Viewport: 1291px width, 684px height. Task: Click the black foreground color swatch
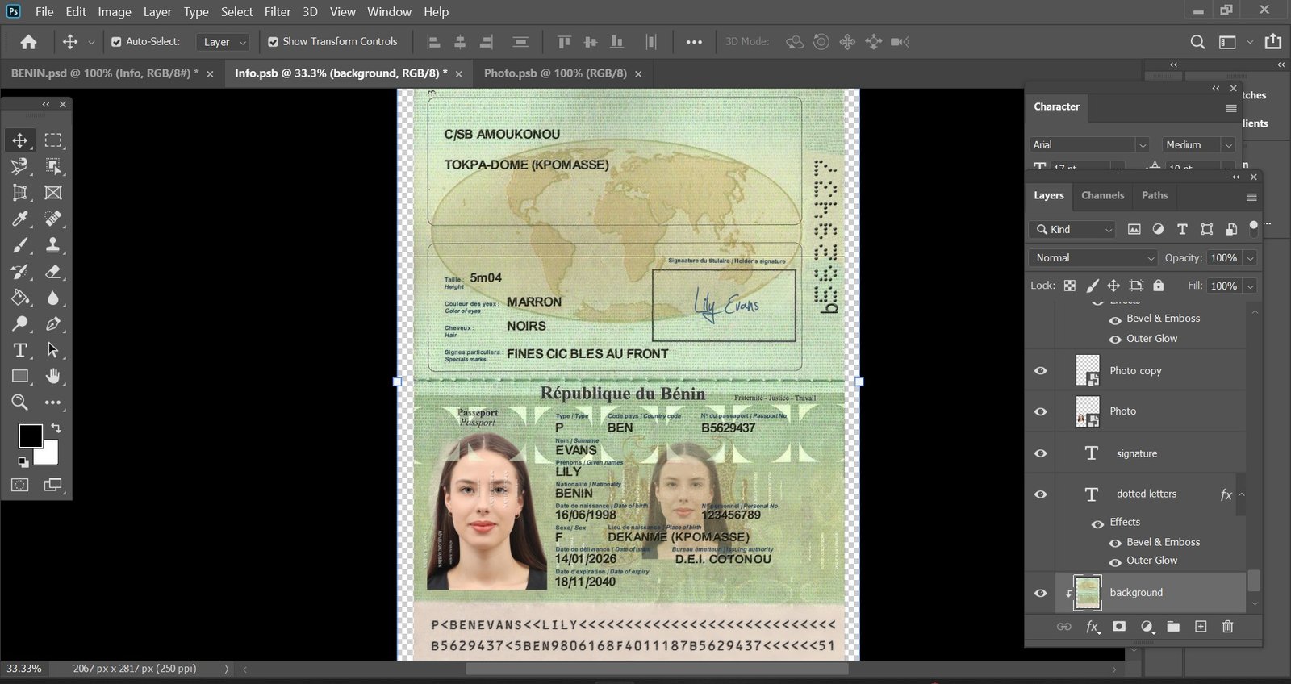click(x=30, y=436)
